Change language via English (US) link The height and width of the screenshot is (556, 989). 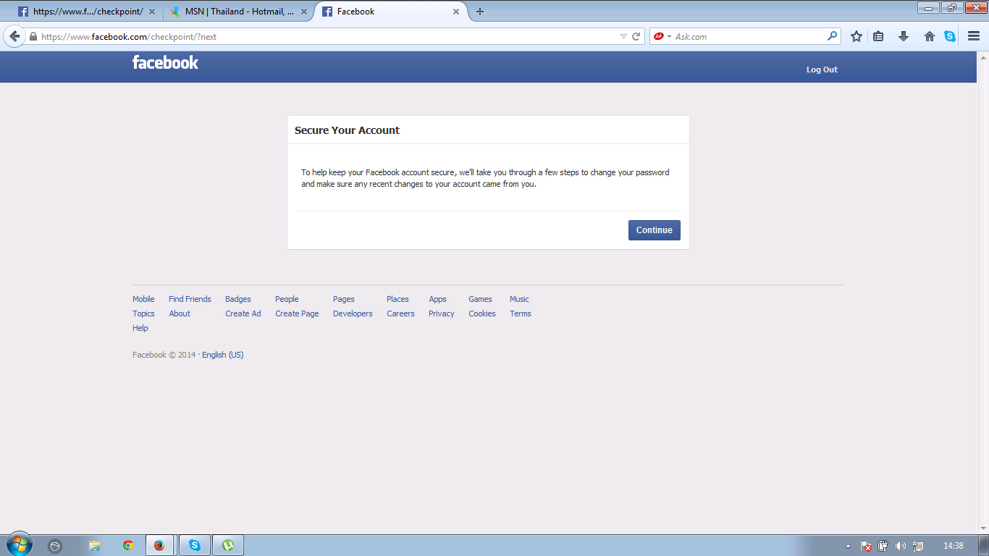coord(223,355)
